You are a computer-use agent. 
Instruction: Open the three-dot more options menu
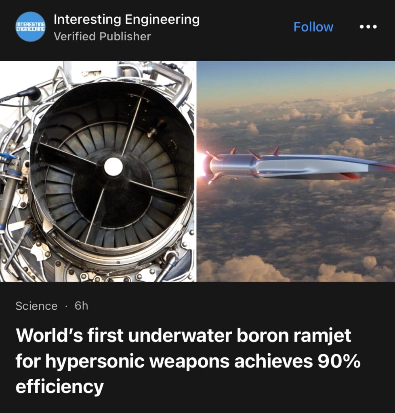point(368,27)
